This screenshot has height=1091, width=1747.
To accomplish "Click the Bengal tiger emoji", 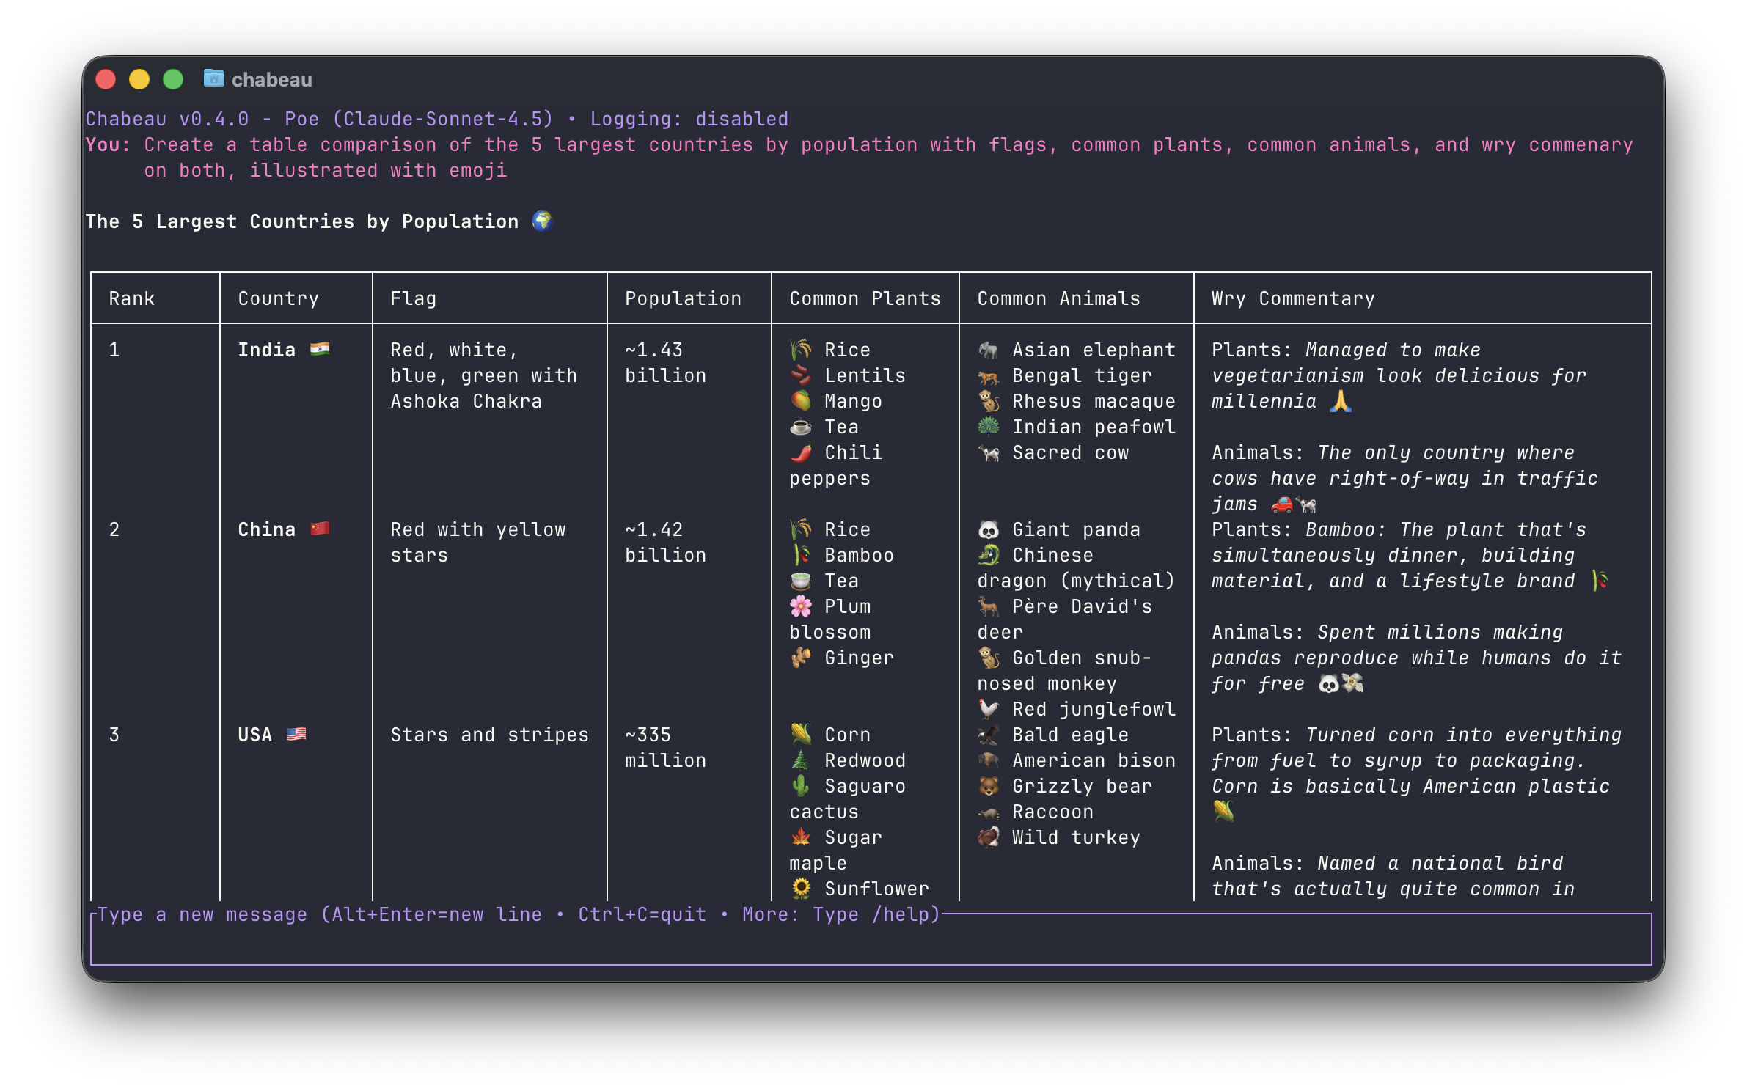I will 989,376.
